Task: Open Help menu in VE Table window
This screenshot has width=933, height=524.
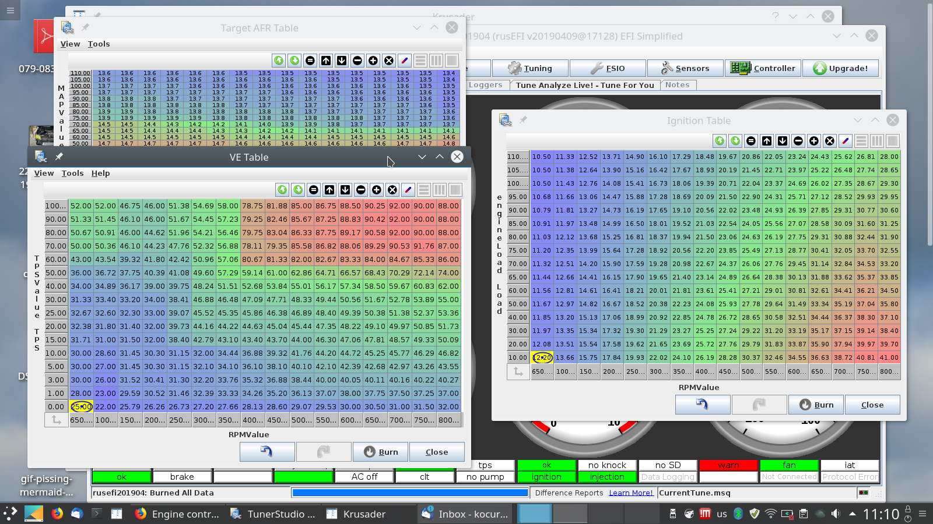Action: [x=100, y=174]
